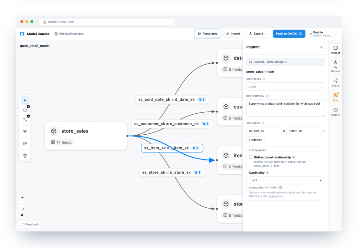Remove the ss_item_sk join key pair

[324, 131]
